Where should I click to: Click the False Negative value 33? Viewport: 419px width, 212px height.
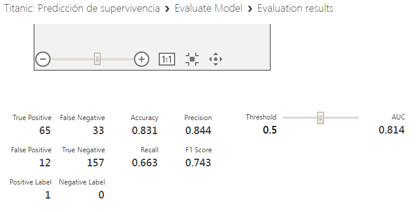pos(98,131)
